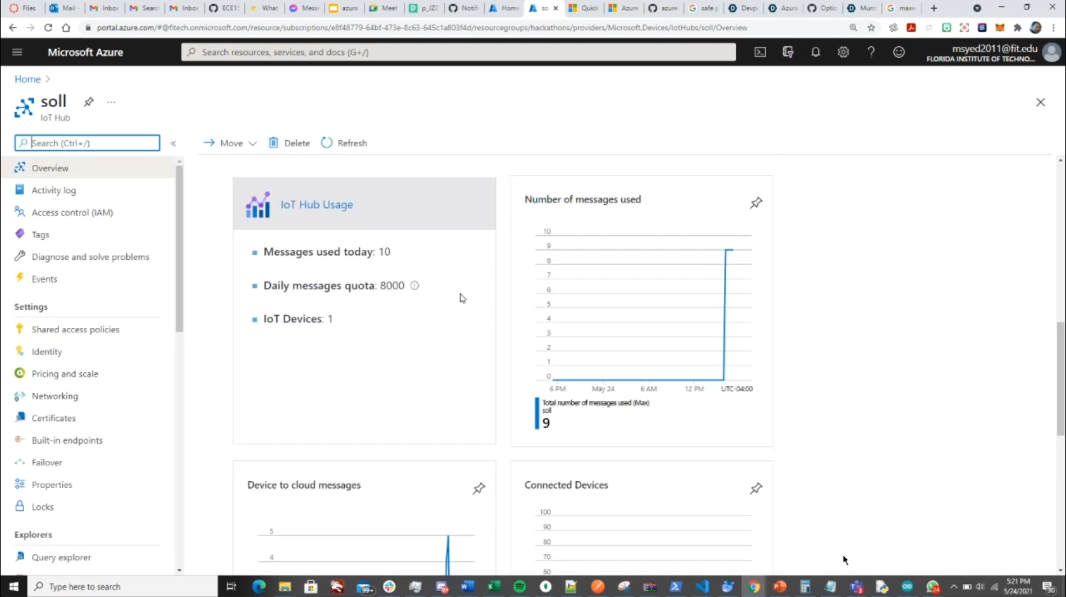1066x597 pixels.
Task: Switch to the Files browser tab
Action: click(23, 8)
